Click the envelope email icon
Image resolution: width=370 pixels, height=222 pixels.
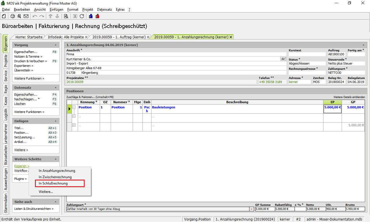coord(26,16)
